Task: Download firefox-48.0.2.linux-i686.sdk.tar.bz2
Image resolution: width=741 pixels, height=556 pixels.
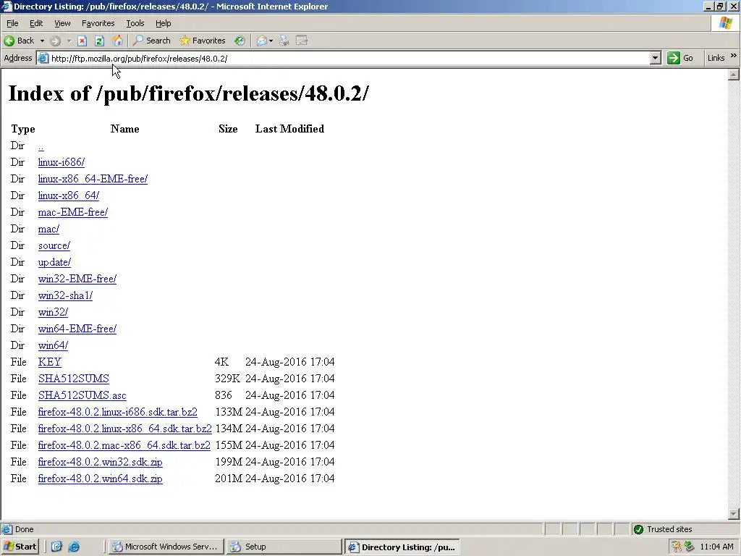Action: tap(118, 412)
